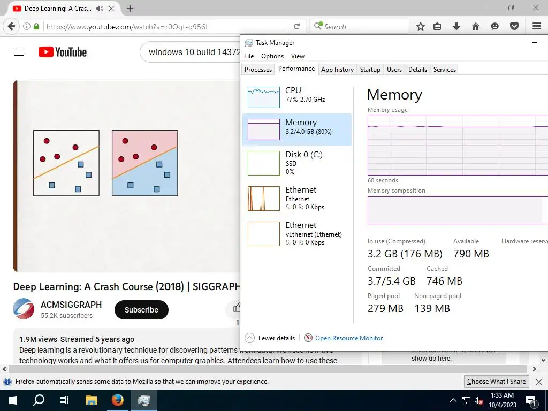This screenshot has height=411, width=548.
Task: Click the muted volume tray icon
Action: (478, 400)
